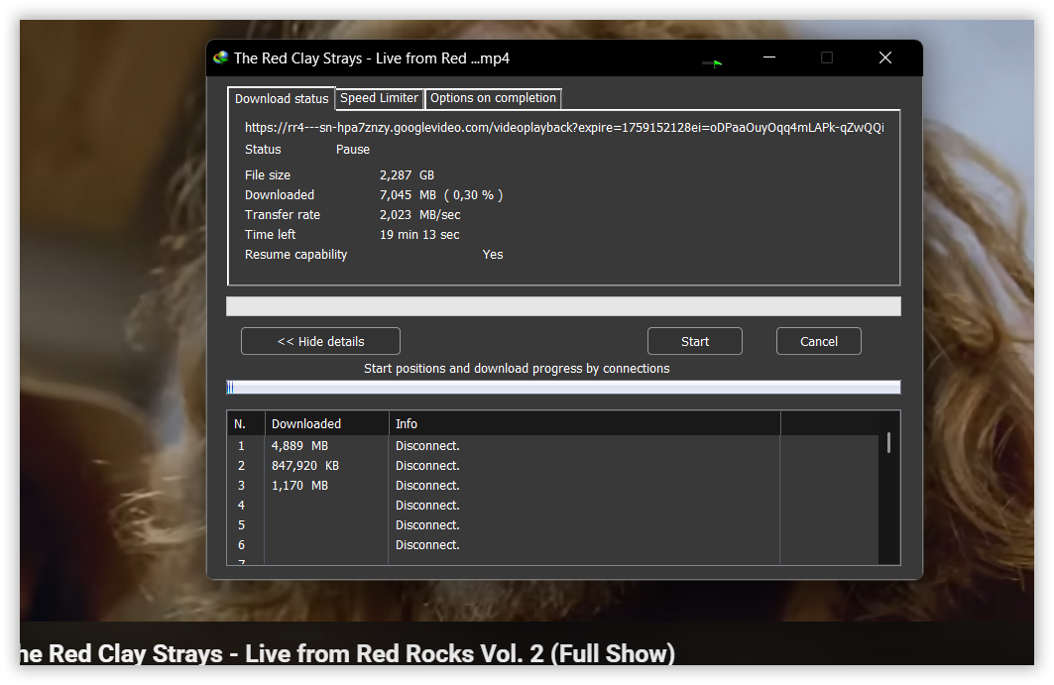This screenshot has width=1054, height=685.
Task: Click the N. column header
Action: point(246,424)
